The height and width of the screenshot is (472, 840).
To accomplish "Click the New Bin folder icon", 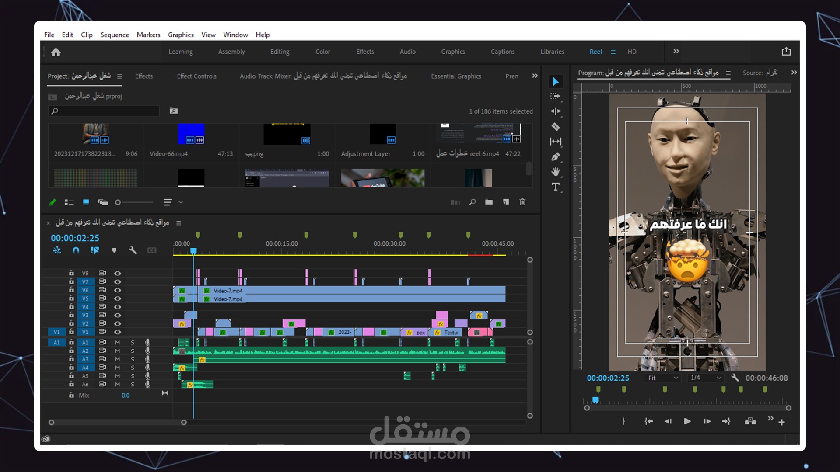I will coord(489,202).
